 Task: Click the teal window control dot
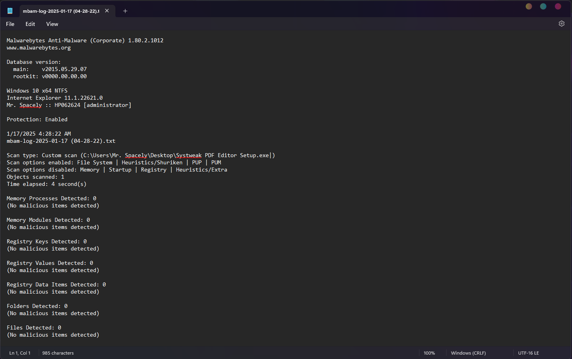tap(543, 6)
